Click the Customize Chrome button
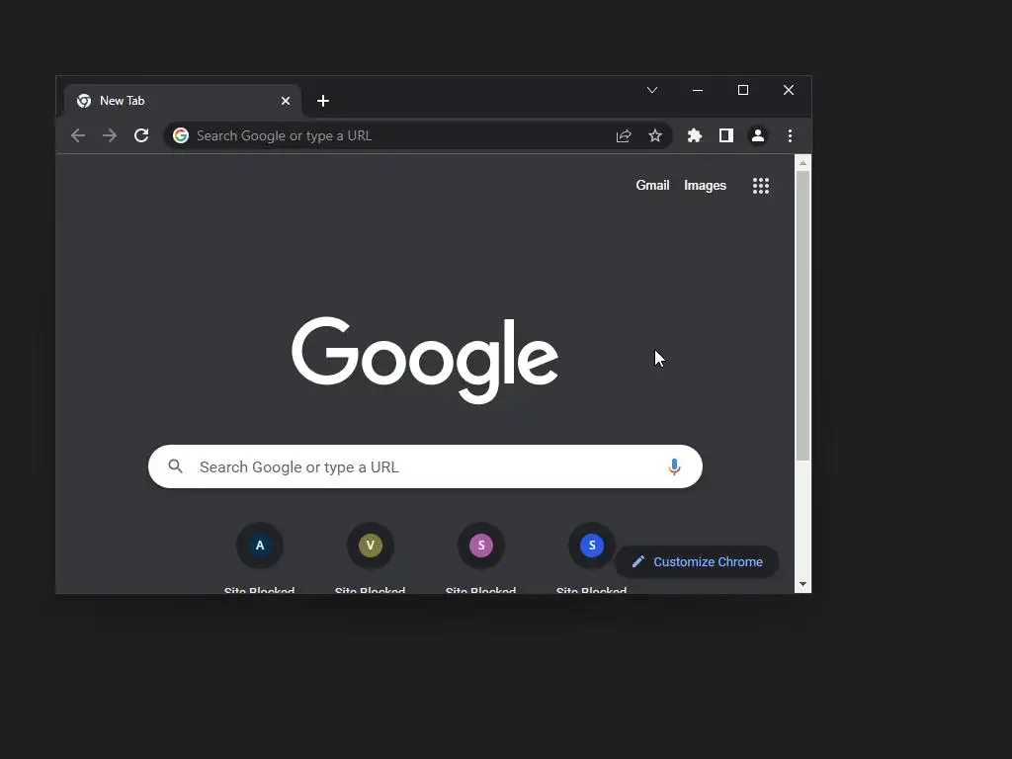The height and width of the screenshot is (759, 1012). pyautogui.click(x=697, y=561)
